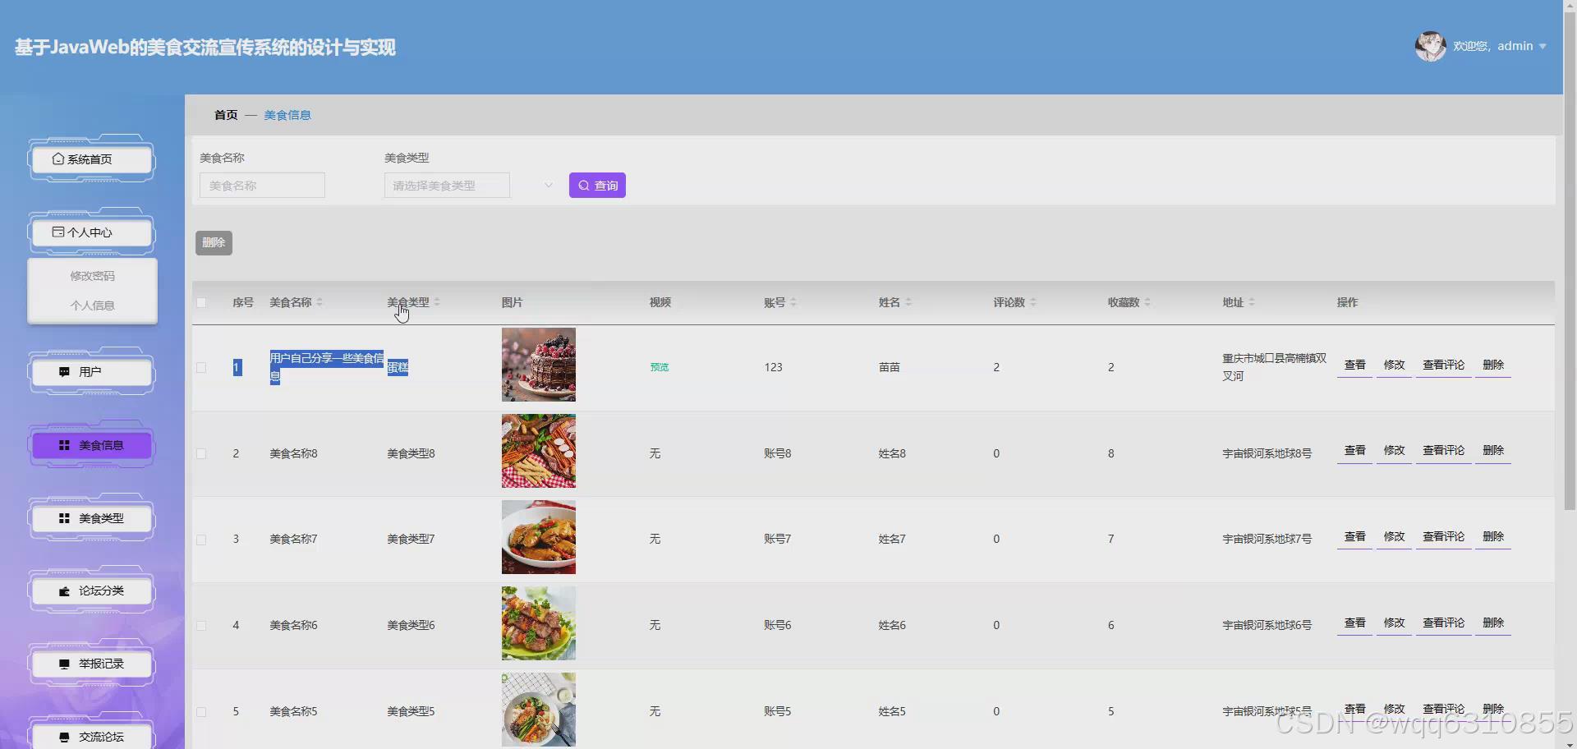
Task: Click 修改 for 美食名称7 row
Action: coord(1394,536)
